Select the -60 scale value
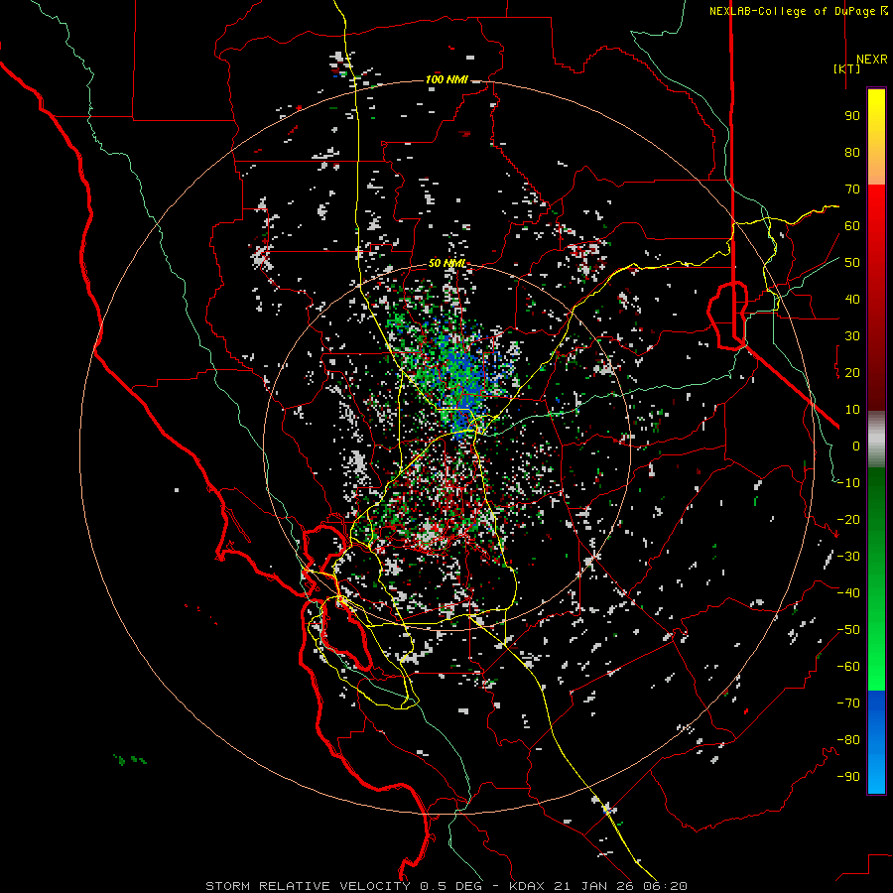The width and height of the screenshot is (893, 893). [848, 667]
